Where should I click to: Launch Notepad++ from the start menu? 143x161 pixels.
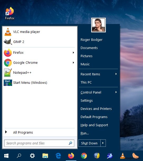40,72
